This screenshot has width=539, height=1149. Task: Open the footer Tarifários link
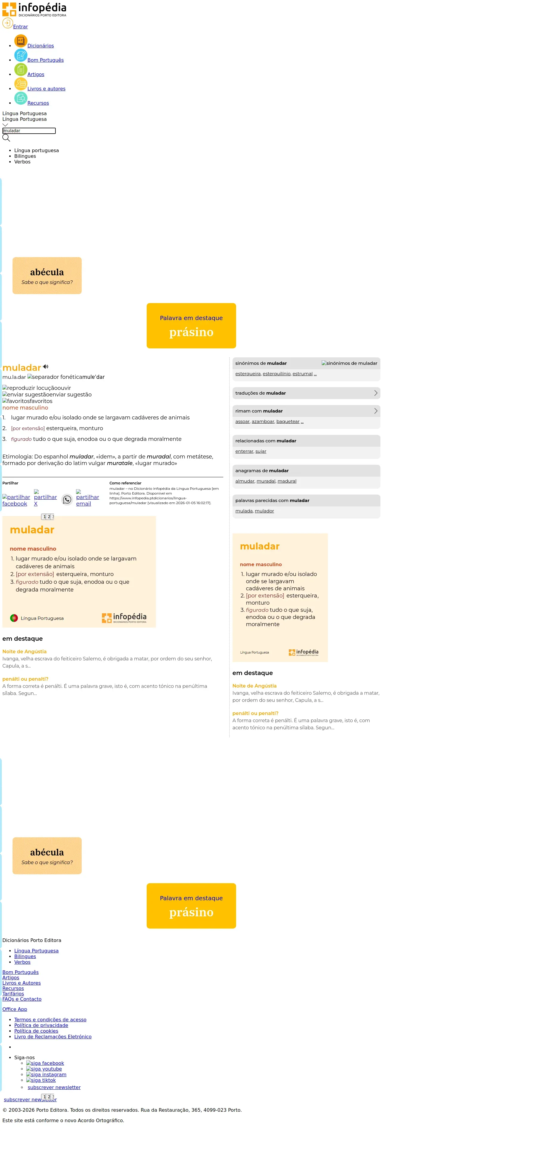pos(13,994)
